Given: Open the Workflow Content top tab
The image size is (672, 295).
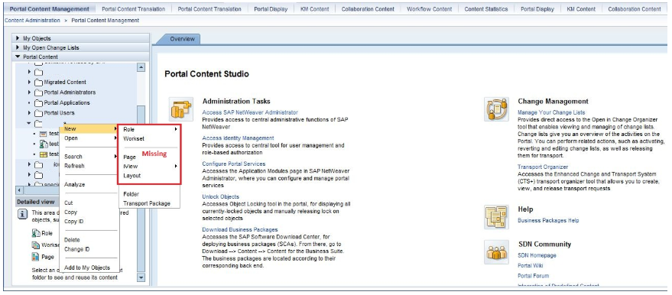Looking at the screenshot, I should pyautogui.click(x=429, y=9).
